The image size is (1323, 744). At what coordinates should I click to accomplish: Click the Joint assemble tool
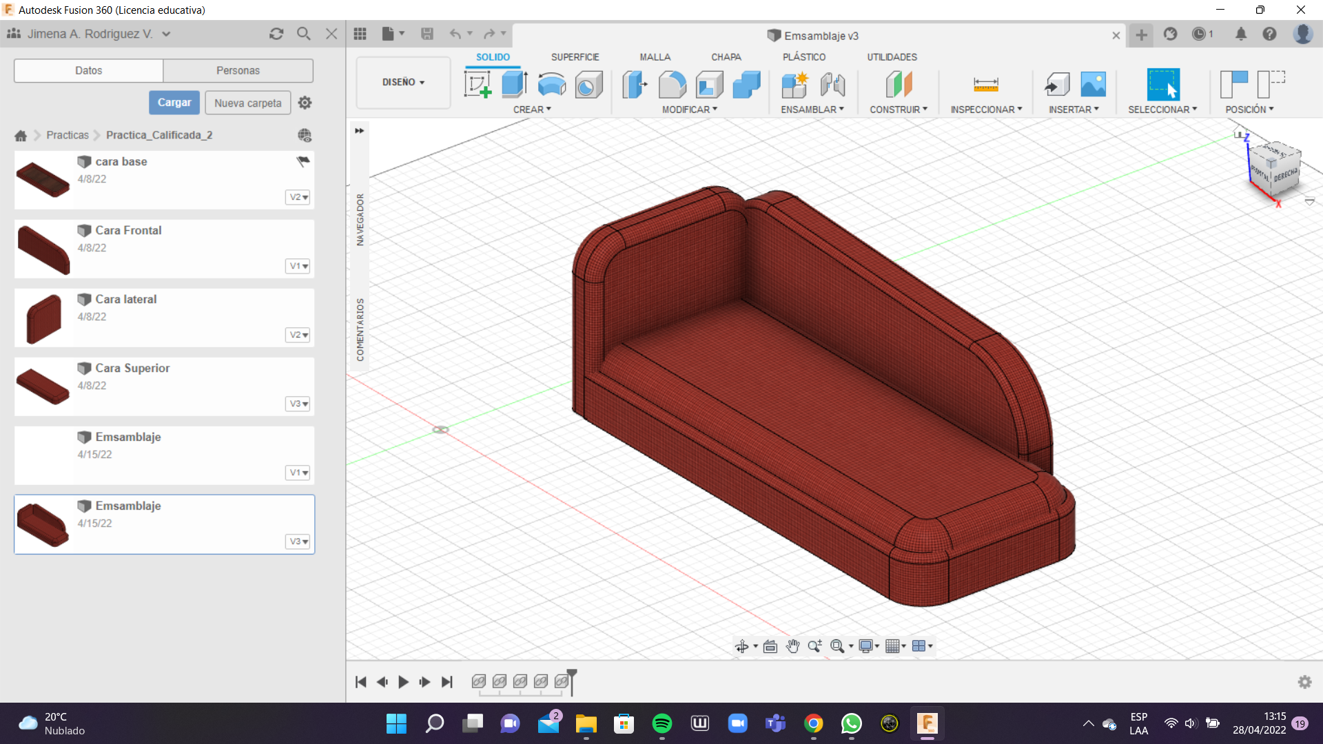(x=832, y=85)
